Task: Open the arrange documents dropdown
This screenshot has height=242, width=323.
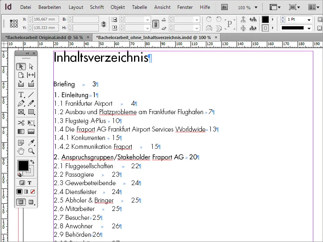Action: [x=315, y=7]
